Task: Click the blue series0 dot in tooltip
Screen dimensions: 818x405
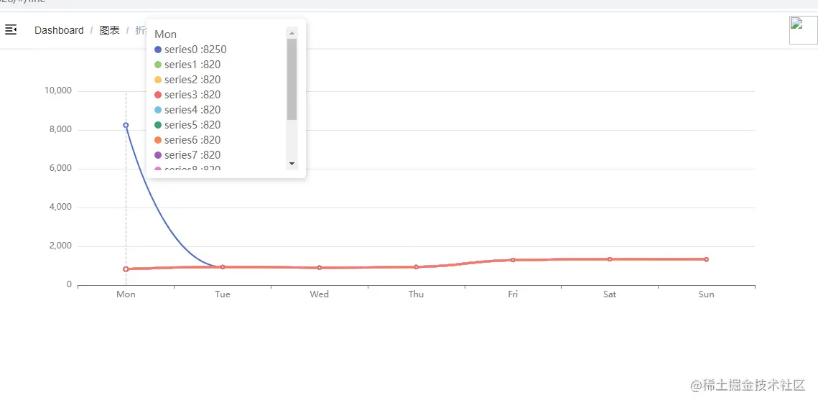Action: (158, 50)
